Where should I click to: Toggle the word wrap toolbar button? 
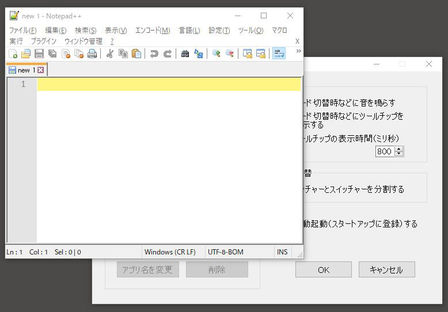point(279,54)
